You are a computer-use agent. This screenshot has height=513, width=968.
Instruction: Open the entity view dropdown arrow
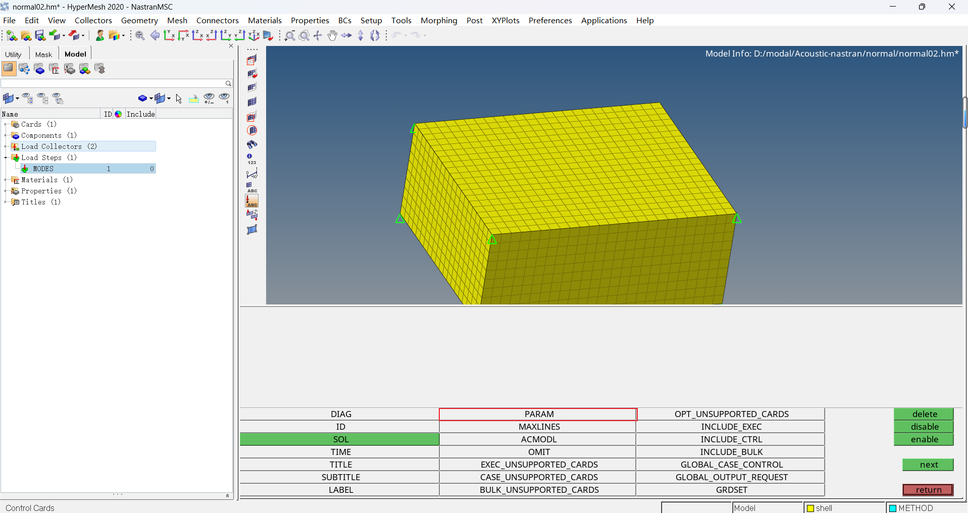[17, 99]
